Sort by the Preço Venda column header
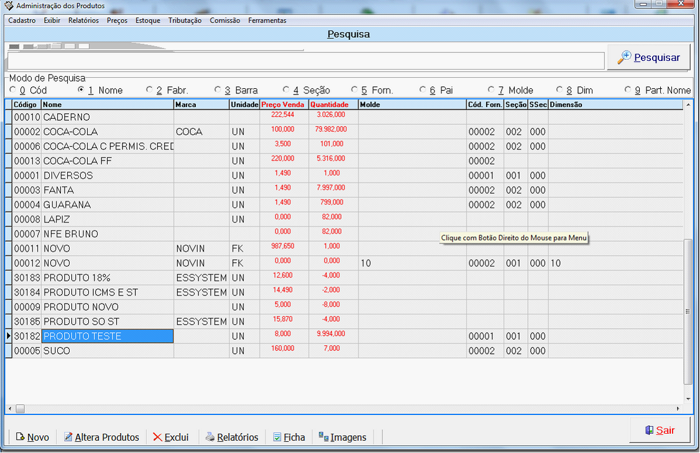 pos(283,105)
